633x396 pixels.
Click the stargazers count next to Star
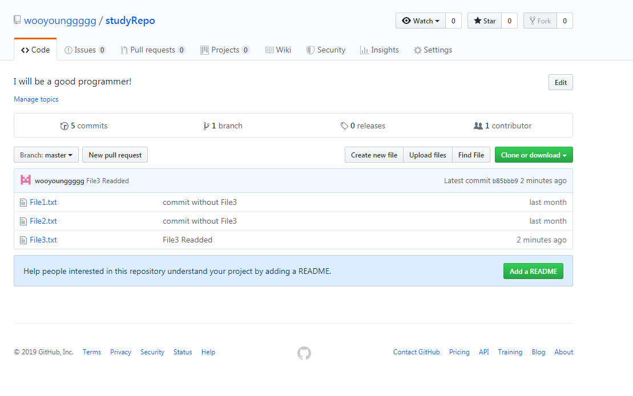510,21
